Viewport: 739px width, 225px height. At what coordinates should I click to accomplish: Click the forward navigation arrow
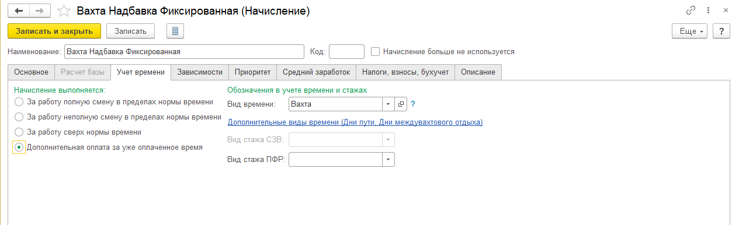pos(40,11)
